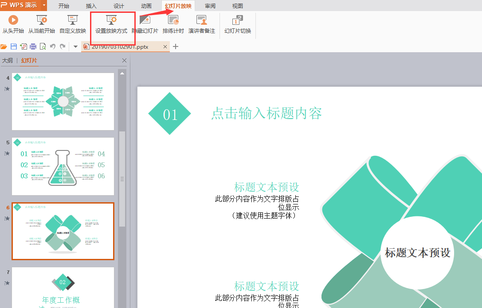Click the 标题文本预设 text in white circle

click(x=417, y=253)
